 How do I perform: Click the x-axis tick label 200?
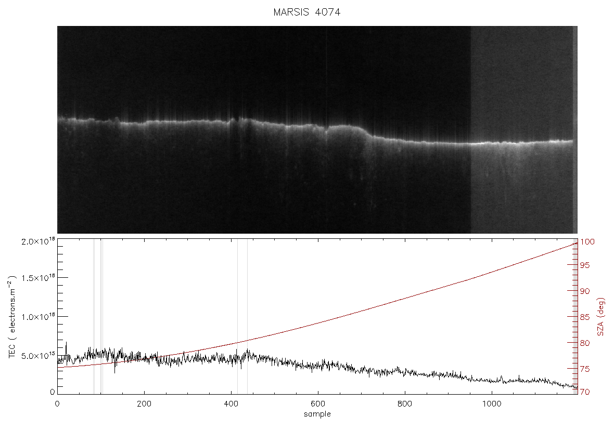pos(144,403)
